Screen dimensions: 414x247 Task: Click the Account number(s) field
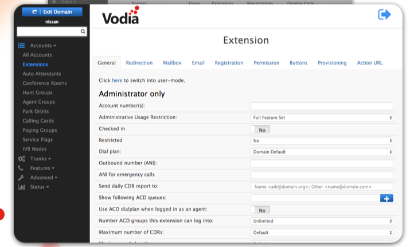pos(322,106)
